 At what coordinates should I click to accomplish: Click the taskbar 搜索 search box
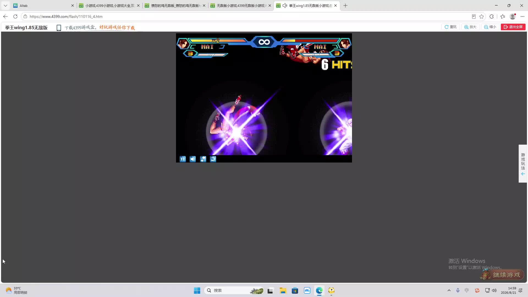(234, 290)
